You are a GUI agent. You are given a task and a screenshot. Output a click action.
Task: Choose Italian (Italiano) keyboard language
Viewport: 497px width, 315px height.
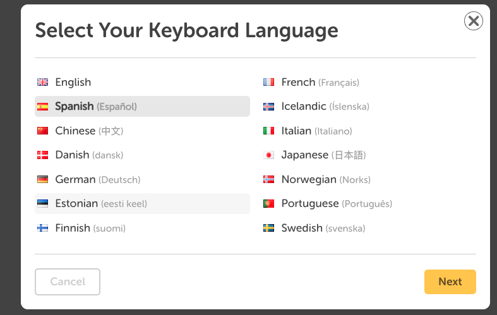368,131
